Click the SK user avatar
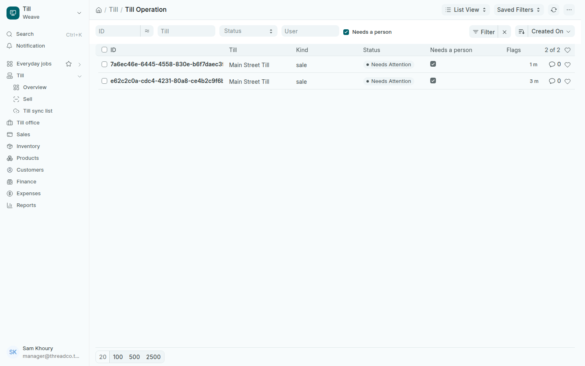The height and width of the screenshot is (366, 585). pyautogui.click(x=13, y=352)
